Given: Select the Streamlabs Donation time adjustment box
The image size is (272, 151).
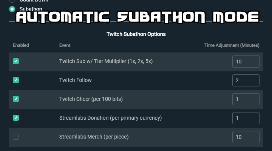Looking at the screenshot, I should click(246, 118).
